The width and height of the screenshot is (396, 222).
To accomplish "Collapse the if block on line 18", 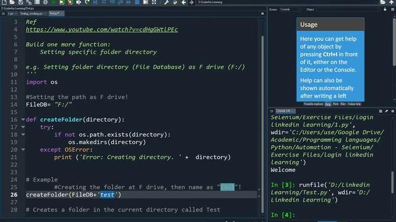I will (23, 134).
